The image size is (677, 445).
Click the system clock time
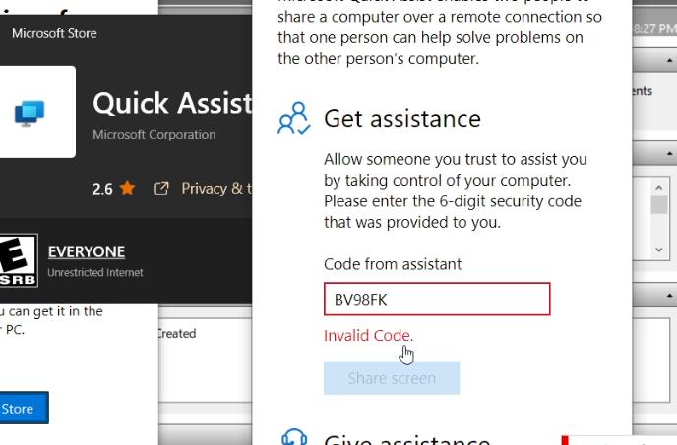654,28
